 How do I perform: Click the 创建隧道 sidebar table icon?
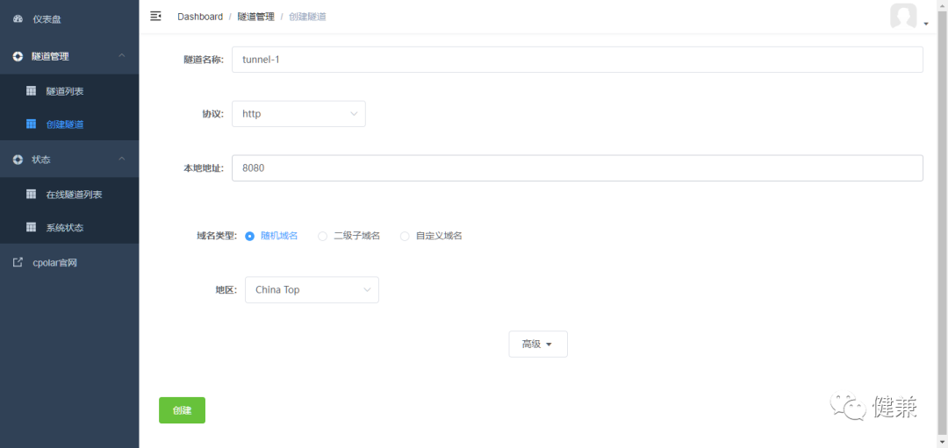coord(31,124)
